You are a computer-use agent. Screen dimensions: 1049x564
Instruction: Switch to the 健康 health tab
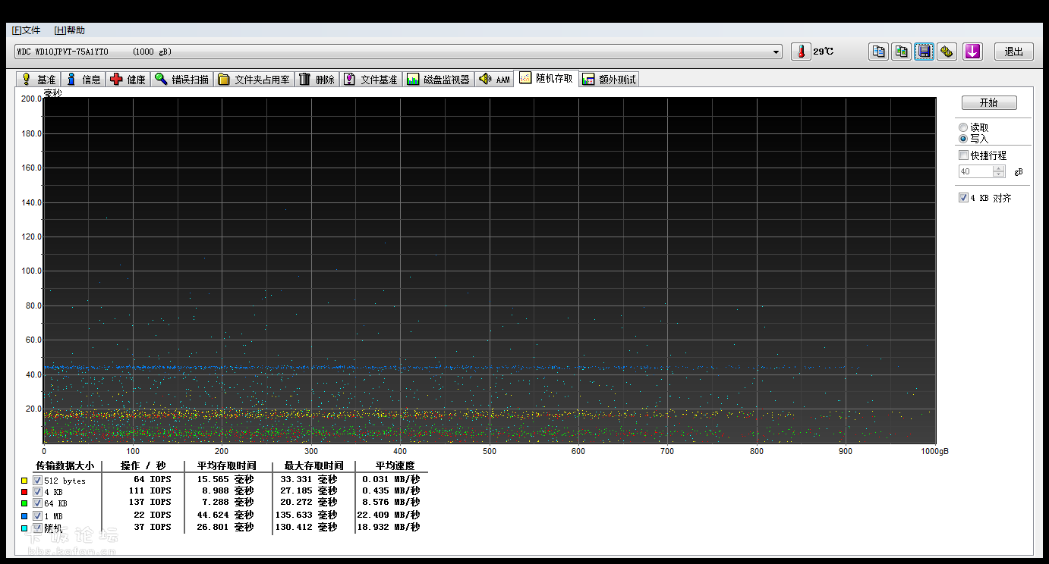click(x=128, y=79)
